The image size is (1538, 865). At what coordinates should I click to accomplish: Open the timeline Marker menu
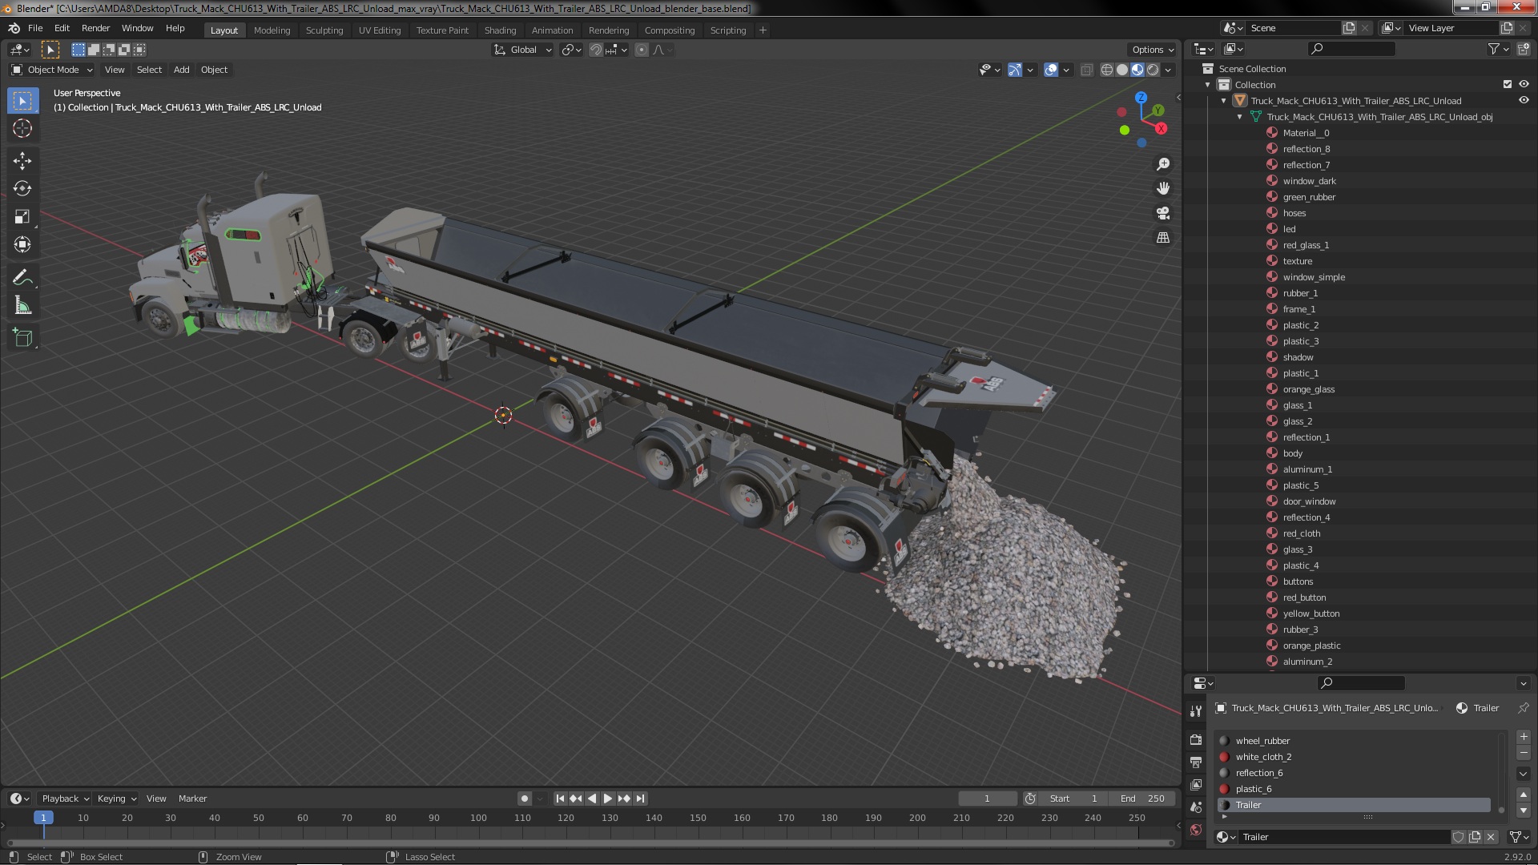coord(192,799)
